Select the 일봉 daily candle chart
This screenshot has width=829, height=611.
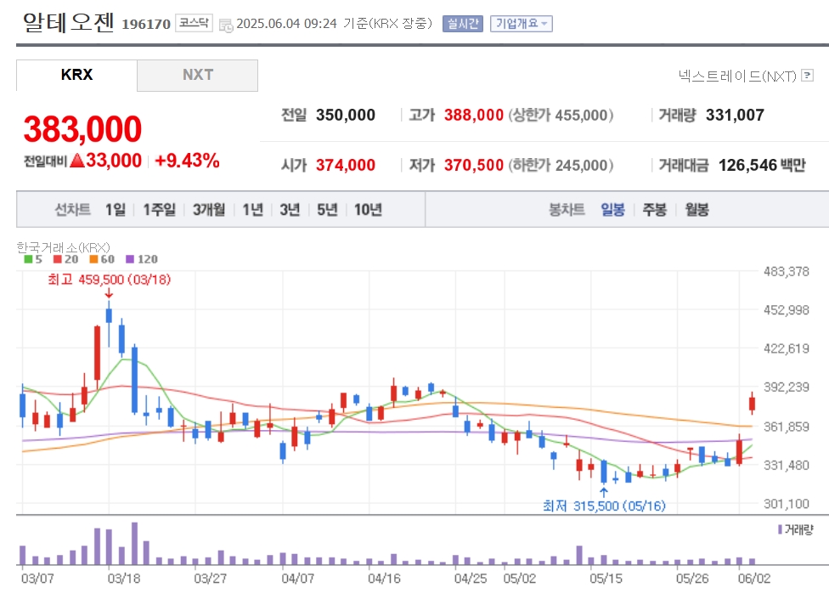click(x=612, y=210)
